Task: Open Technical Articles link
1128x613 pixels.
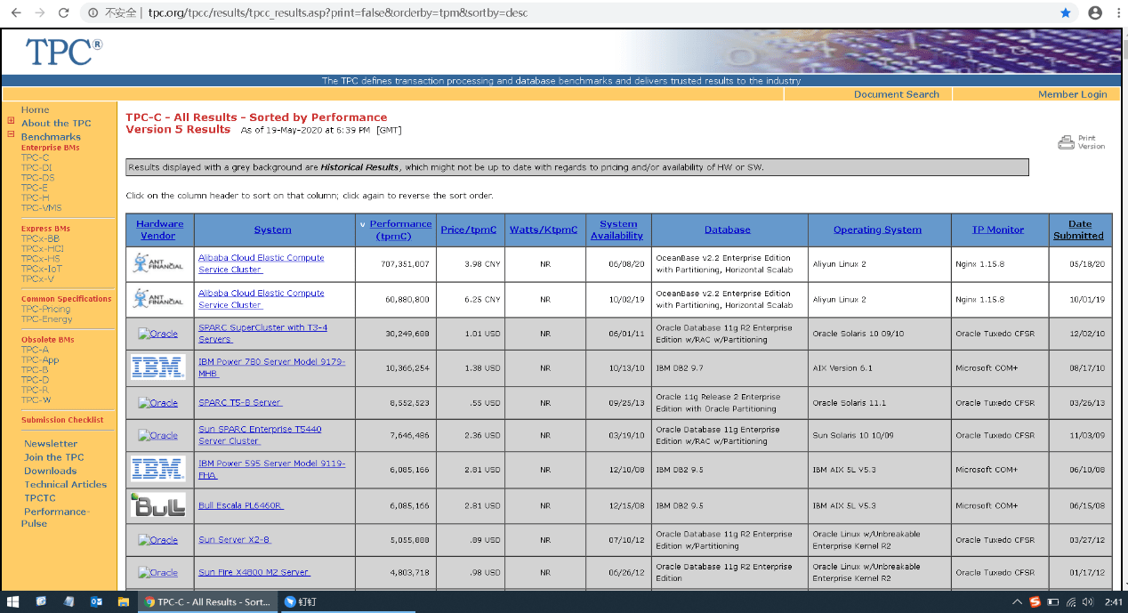Action: (65, 485)
